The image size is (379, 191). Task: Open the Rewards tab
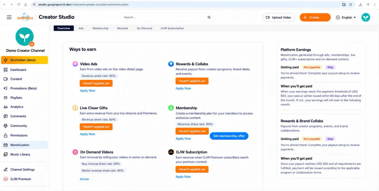(123, 28)
